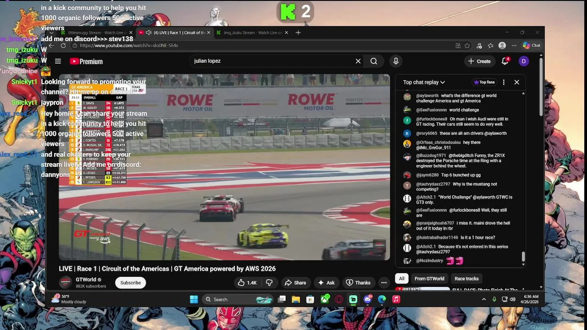Click the taskbar Search box
The height and width of the screenshot is (330, 587).
(x=238, y=299)
